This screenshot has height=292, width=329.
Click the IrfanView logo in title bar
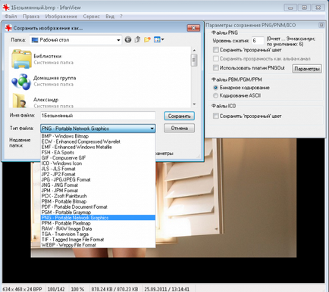[x=6, y=8]
